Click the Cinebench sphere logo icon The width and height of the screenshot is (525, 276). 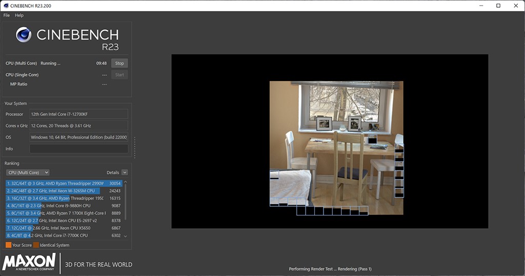(24, 35)
